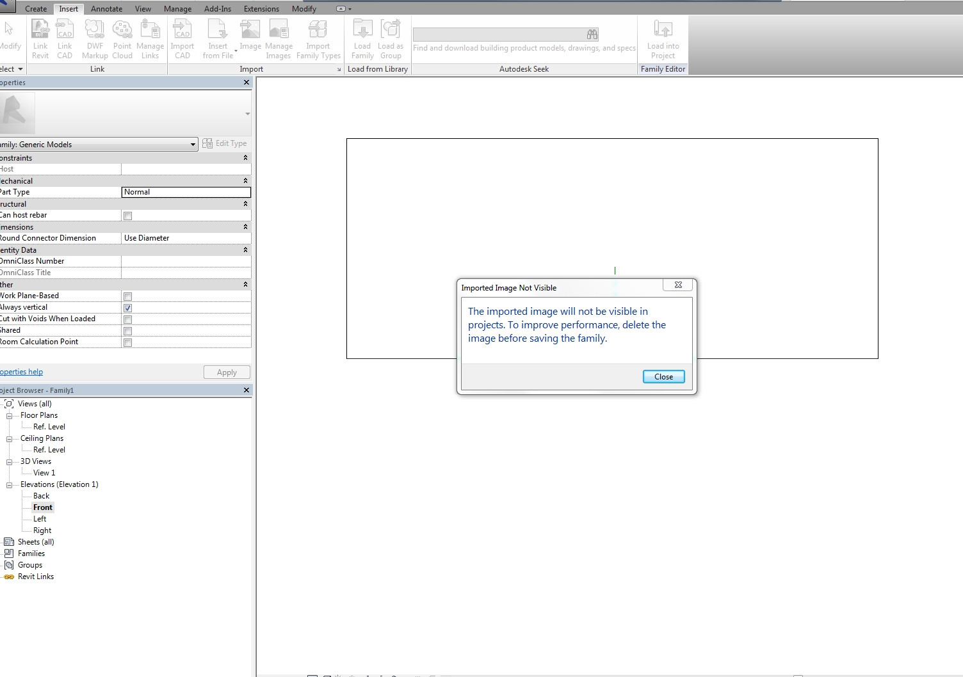Collapse the Floor Plans tree branch
The height and width of the screenshot is (677, 963).
(9, 415)
